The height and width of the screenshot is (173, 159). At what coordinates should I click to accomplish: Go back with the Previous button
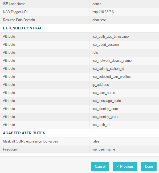tap(125, 166)
